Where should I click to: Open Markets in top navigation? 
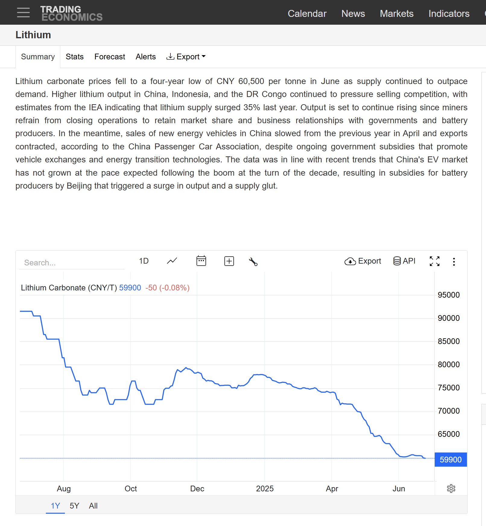(397, 14)
